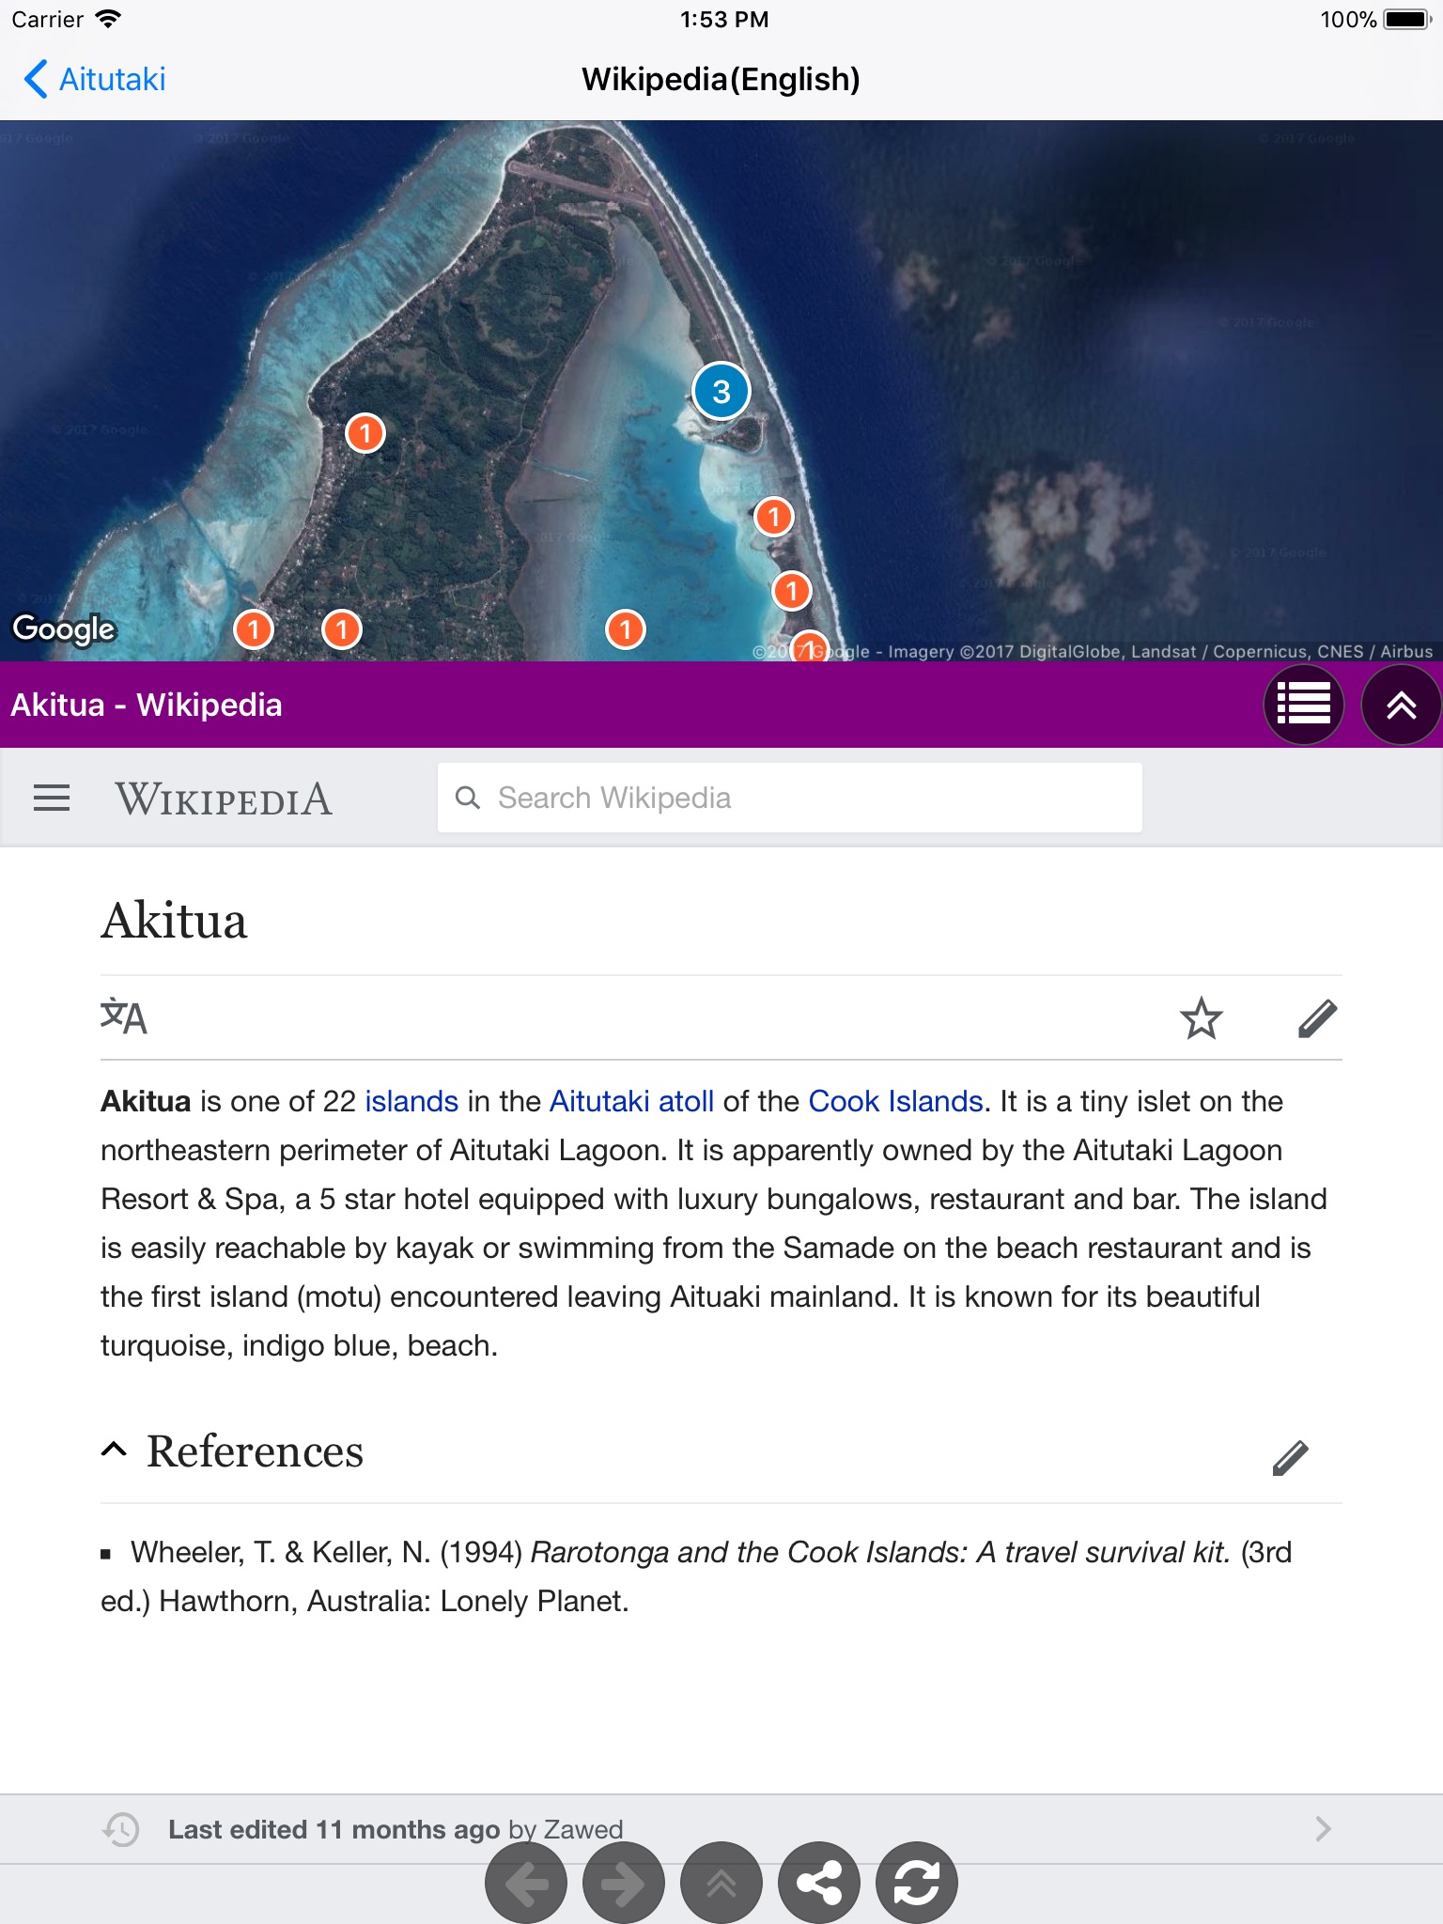Screen dimensions: 1443x1924
Task: Open the Aitutaki atoll link
Action: click(631, 1101)
